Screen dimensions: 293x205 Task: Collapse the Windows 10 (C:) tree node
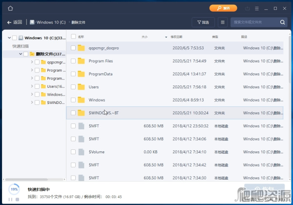[x=8, y=38]
